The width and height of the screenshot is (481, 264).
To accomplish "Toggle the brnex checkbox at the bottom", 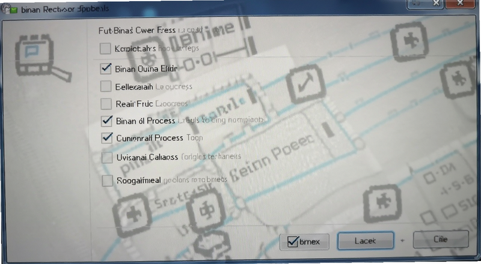I will point(293,242).
